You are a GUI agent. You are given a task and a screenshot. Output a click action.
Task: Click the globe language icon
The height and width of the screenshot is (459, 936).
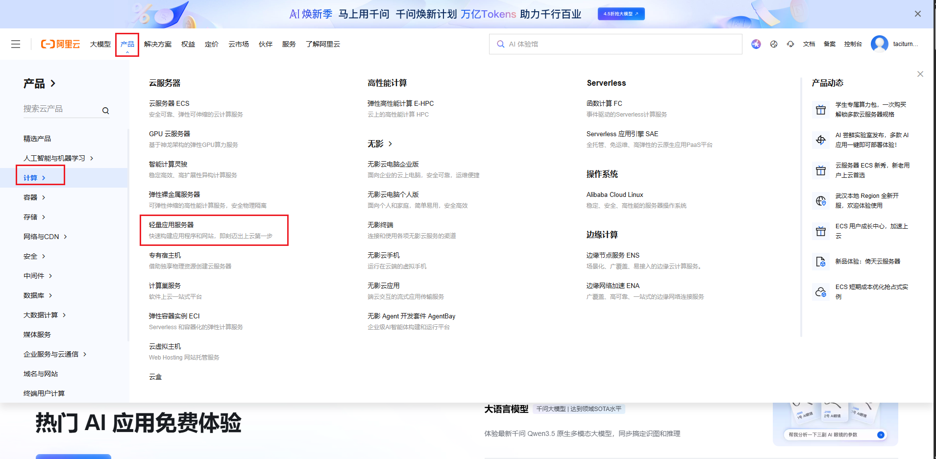point(774,44)
